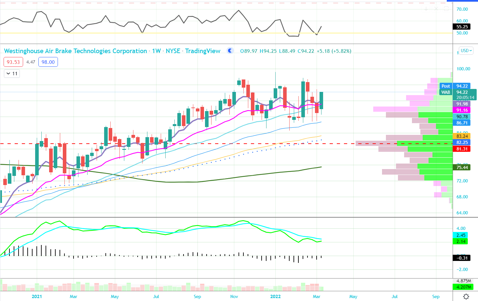Click the red dashed horizontal price line

tap(226, 143)
